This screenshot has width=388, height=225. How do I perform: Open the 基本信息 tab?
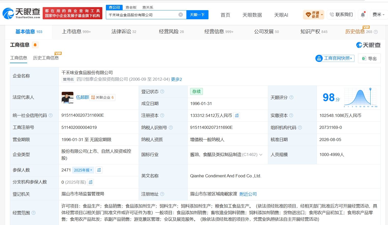(x=29, y=32)
